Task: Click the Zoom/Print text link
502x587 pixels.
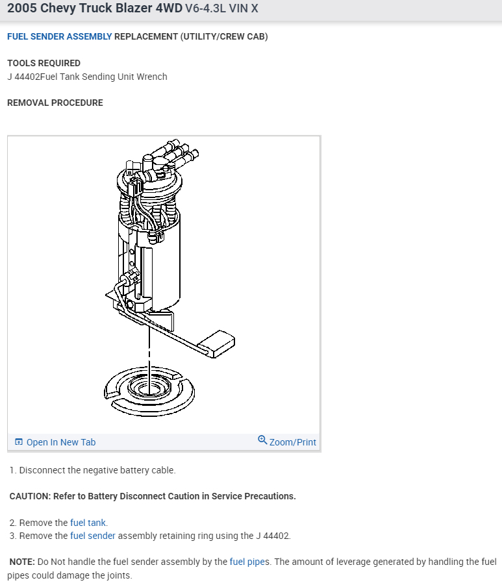Action: pos(293,442)
